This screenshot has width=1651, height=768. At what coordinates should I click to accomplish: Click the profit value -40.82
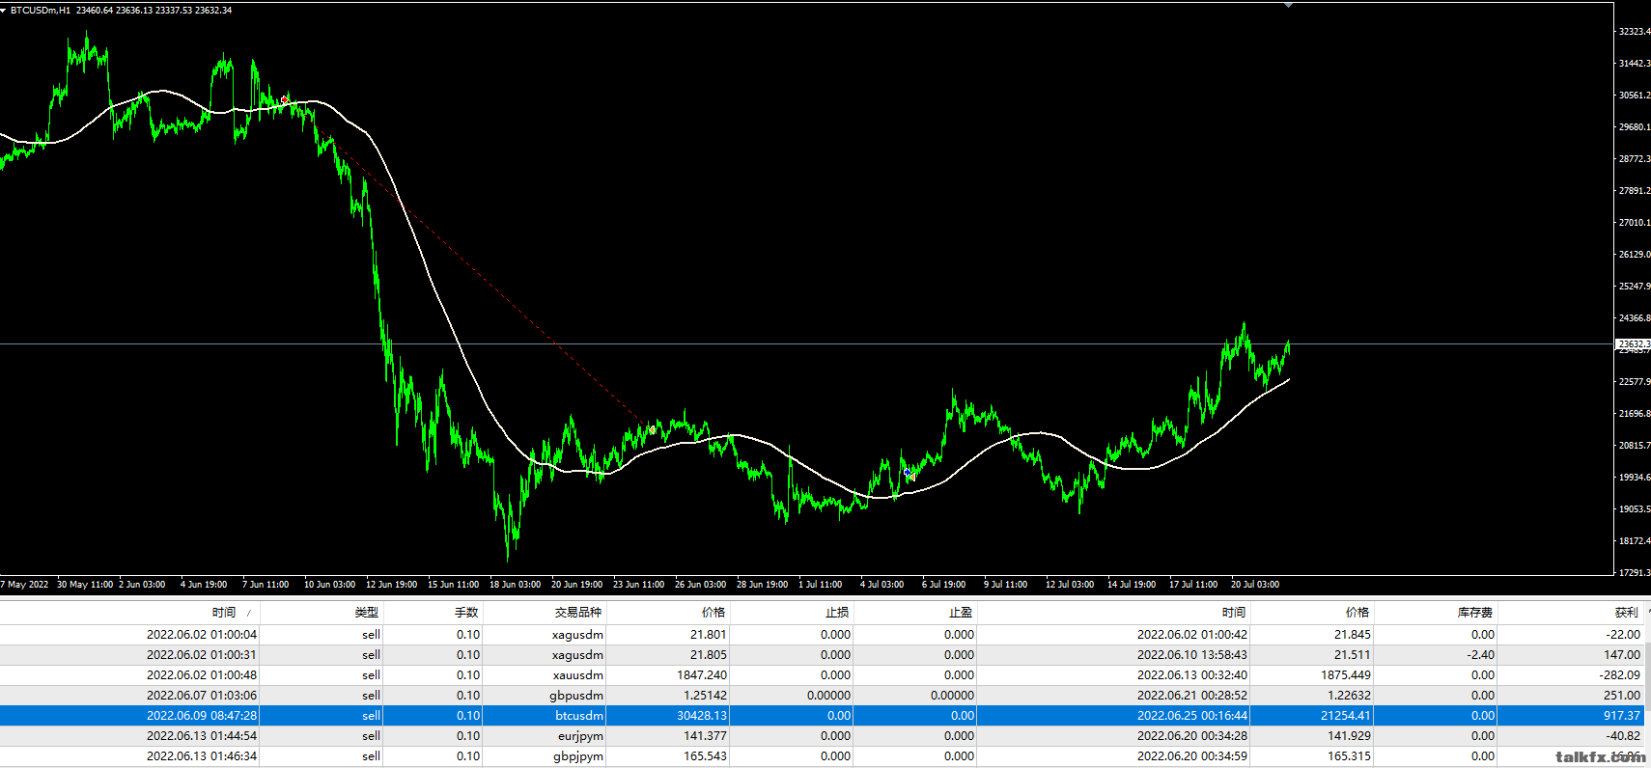pos(1623,735)
